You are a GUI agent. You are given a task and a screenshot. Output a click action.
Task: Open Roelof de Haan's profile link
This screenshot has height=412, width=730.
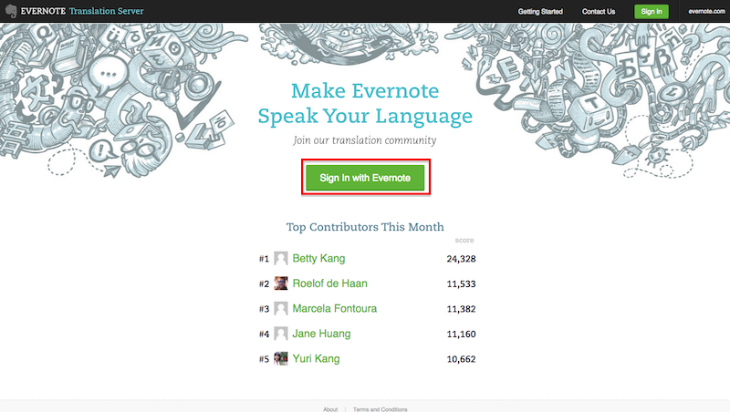coord(330,283)
